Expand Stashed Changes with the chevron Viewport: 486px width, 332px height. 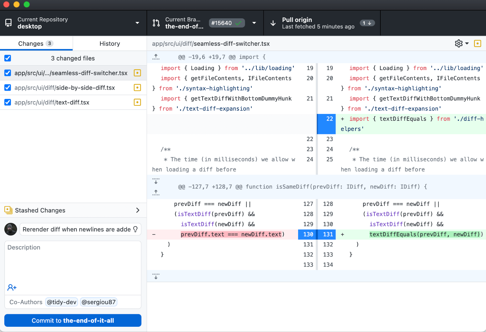[138, 210]
